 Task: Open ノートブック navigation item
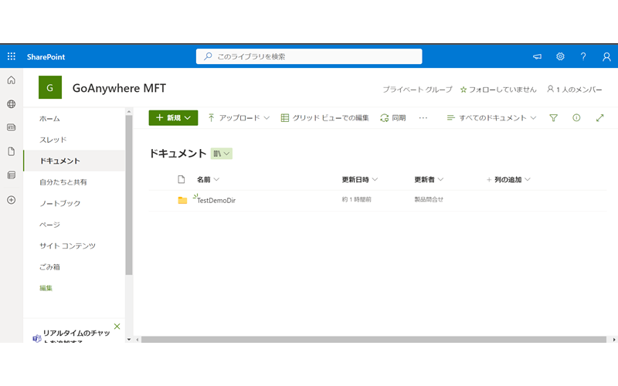point(60,203)
